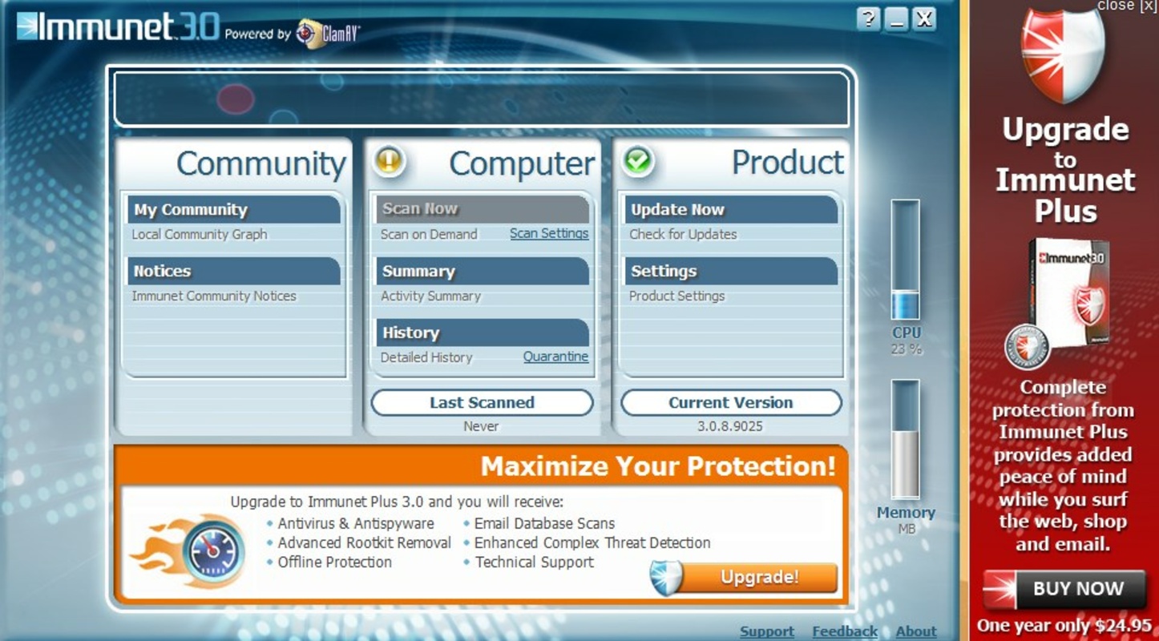This screenshot has width=1159, height=641.
Task: Click 'Enhanced Complex Threat Detection' text
Action: pyautogui.click(x=592, y=542)
